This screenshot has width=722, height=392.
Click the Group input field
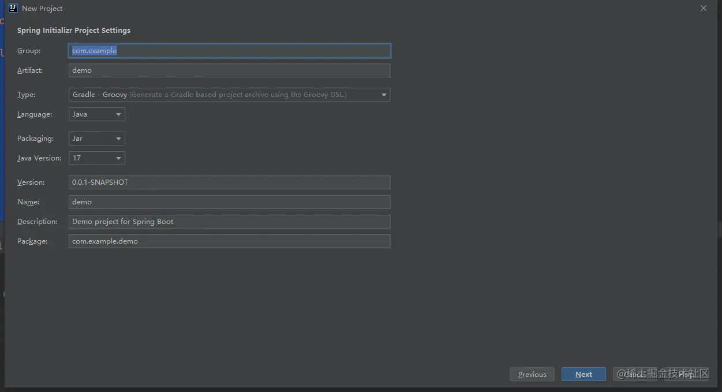tap(230, 51)
